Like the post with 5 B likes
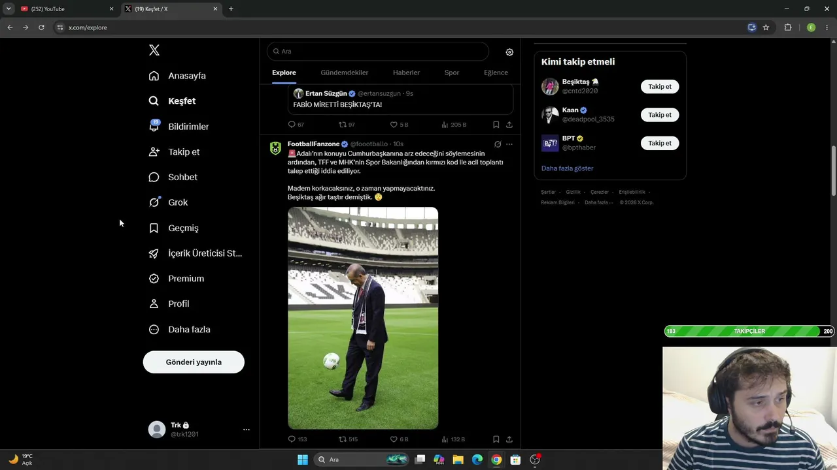 (x=399, y=125)
